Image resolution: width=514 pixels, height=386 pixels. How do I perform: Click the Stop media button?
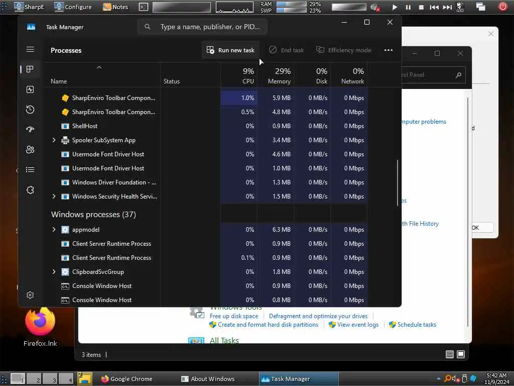point(421,7)
